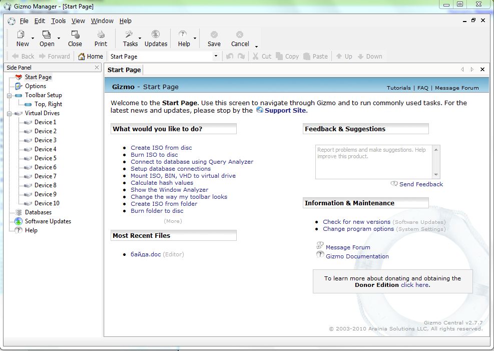494x351 pixels.
Task: Open the File menu
Action: pos(24,21)
